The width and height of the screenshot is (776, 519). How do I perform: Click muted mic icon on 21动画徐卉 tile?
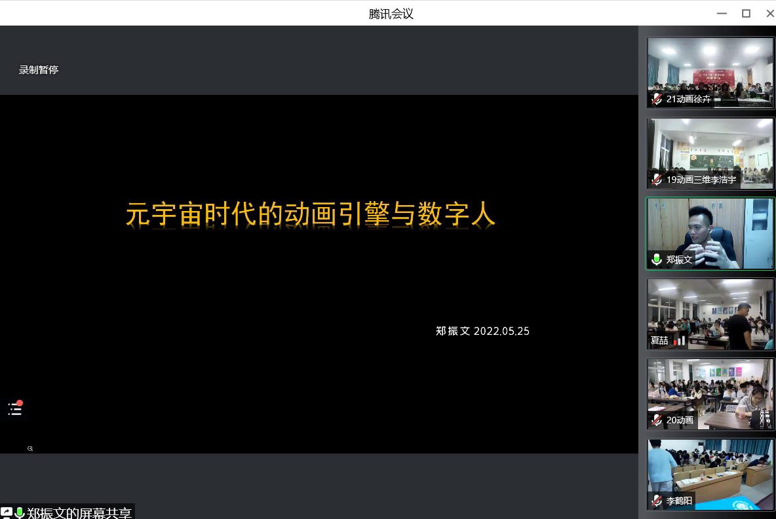[657, 99]
